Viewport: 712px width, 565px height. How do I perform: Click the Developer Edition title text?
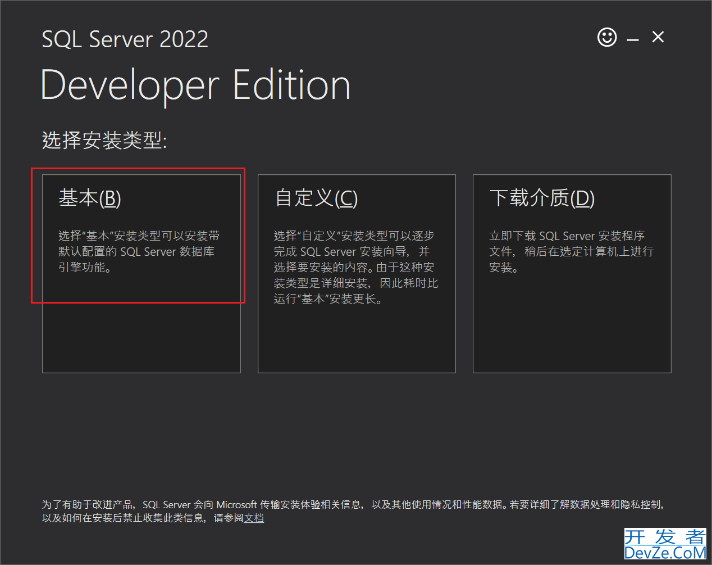(x=196, y=85)
